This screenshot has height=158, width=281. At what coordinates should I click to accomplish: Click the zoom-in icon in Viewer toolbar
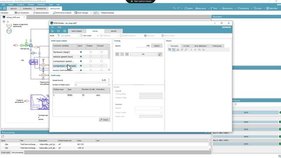tap(182, 50)
